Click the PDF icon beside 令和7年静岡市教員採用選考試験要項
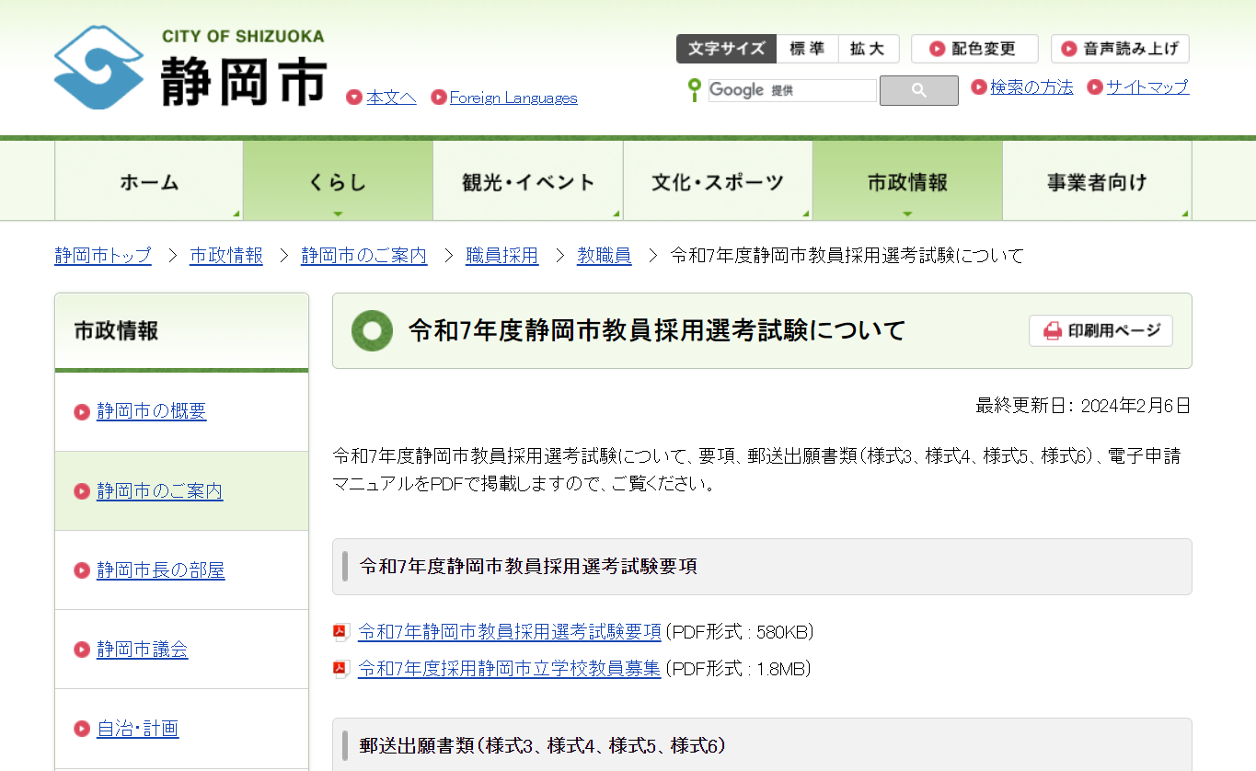The image size is (1256, 771). pyautogui.click(x=341, y=631)
